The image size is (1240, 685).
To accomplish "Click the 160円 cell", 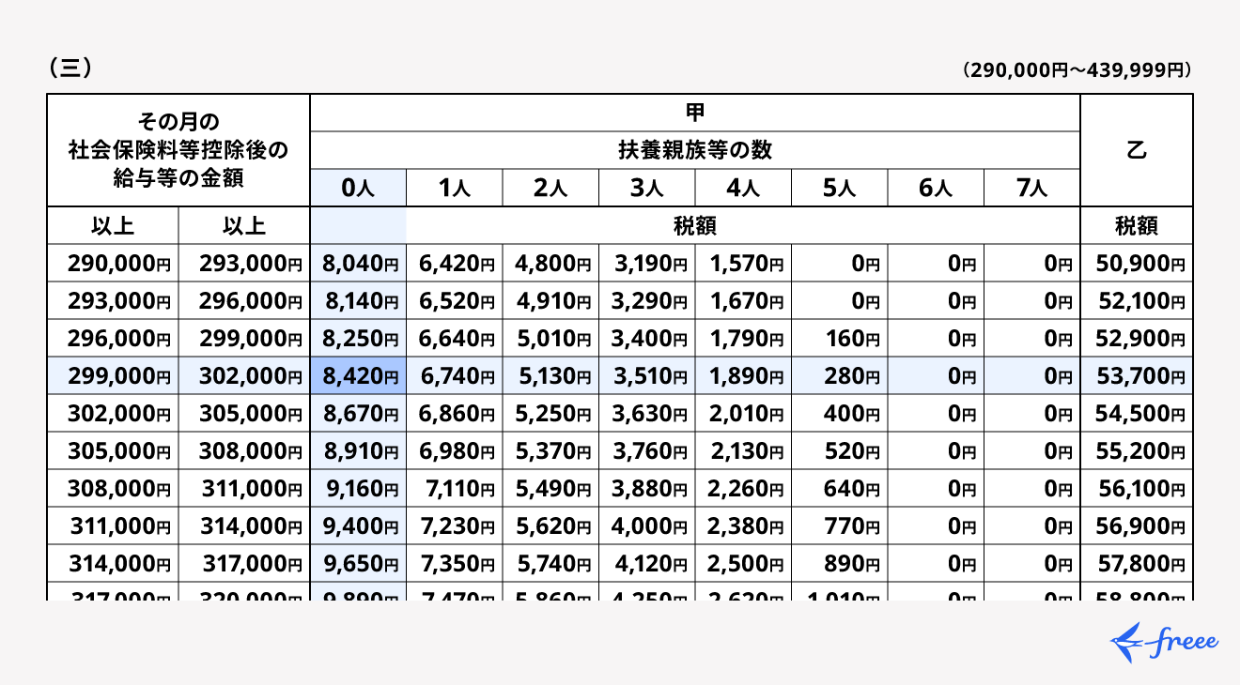I will 840,339.
